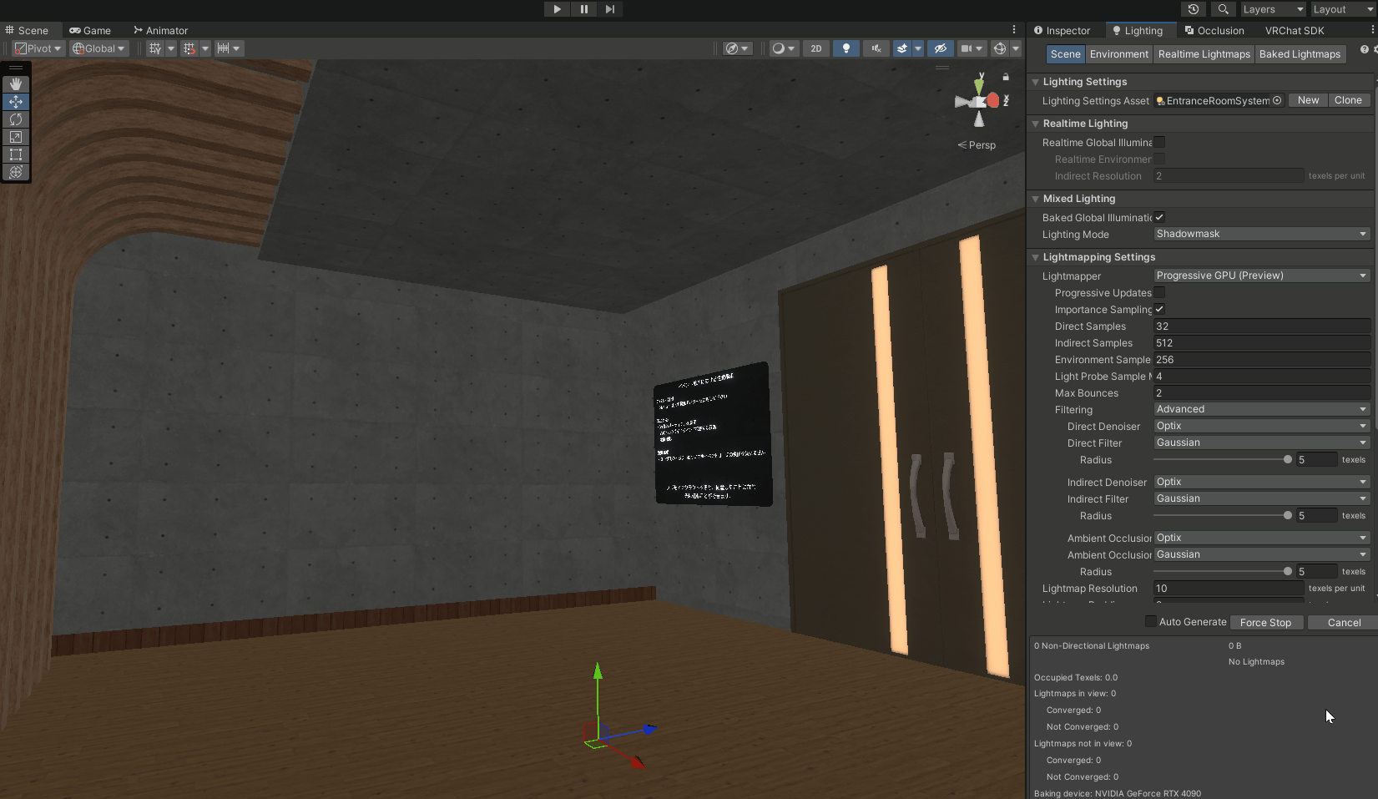Image resolution: width=1378 pixels, height=799 pixels.
Task: Select the Hand view tool
Action: click(16, 84)
